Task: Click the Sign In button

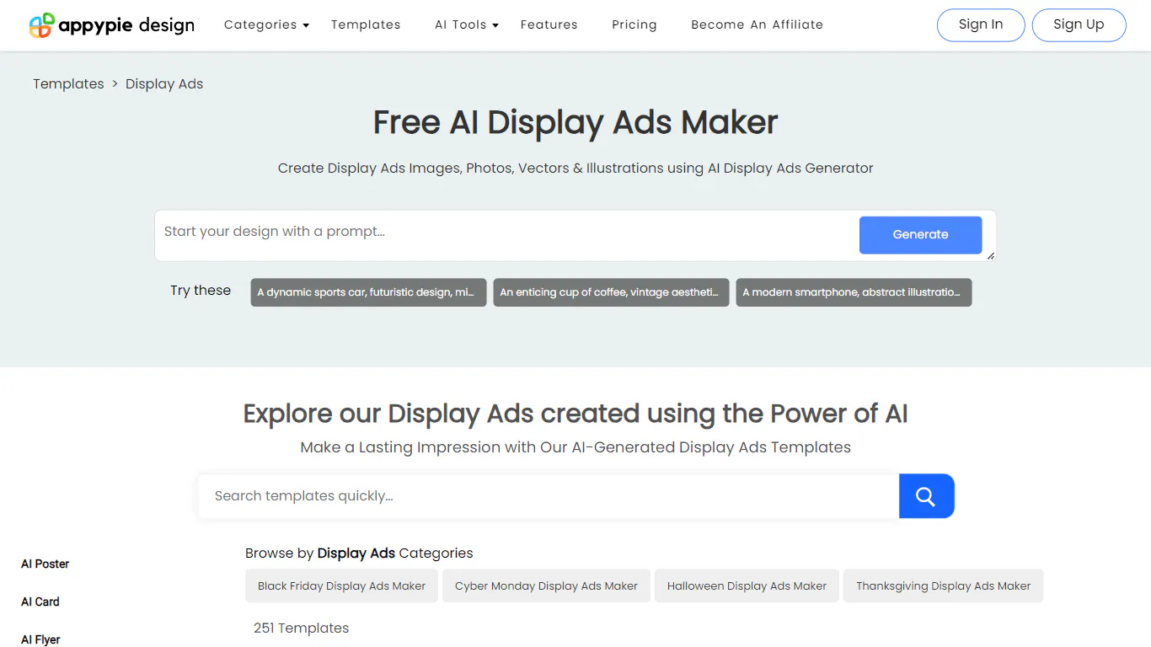Action: point(980,25)
